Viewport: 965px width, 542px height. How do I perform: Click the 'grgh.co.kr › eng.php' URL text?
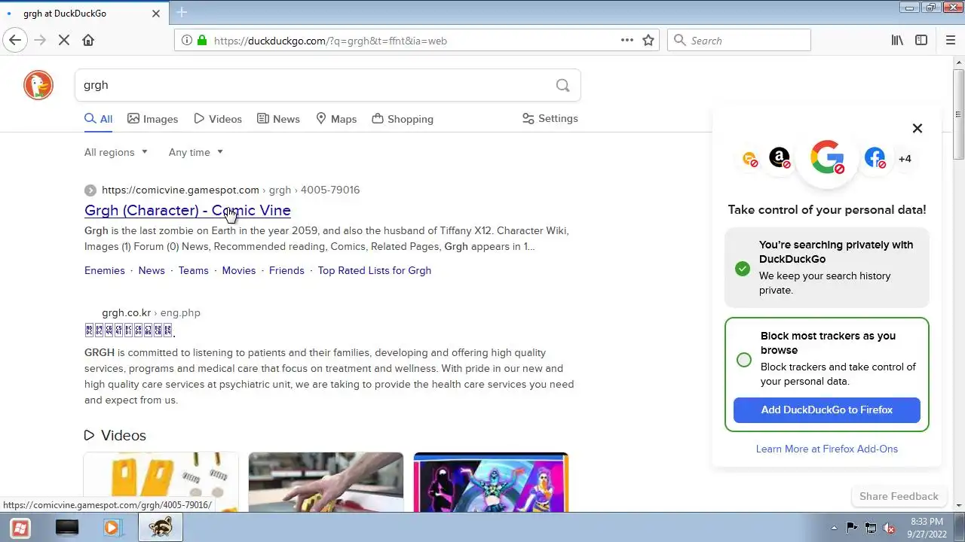151,312
